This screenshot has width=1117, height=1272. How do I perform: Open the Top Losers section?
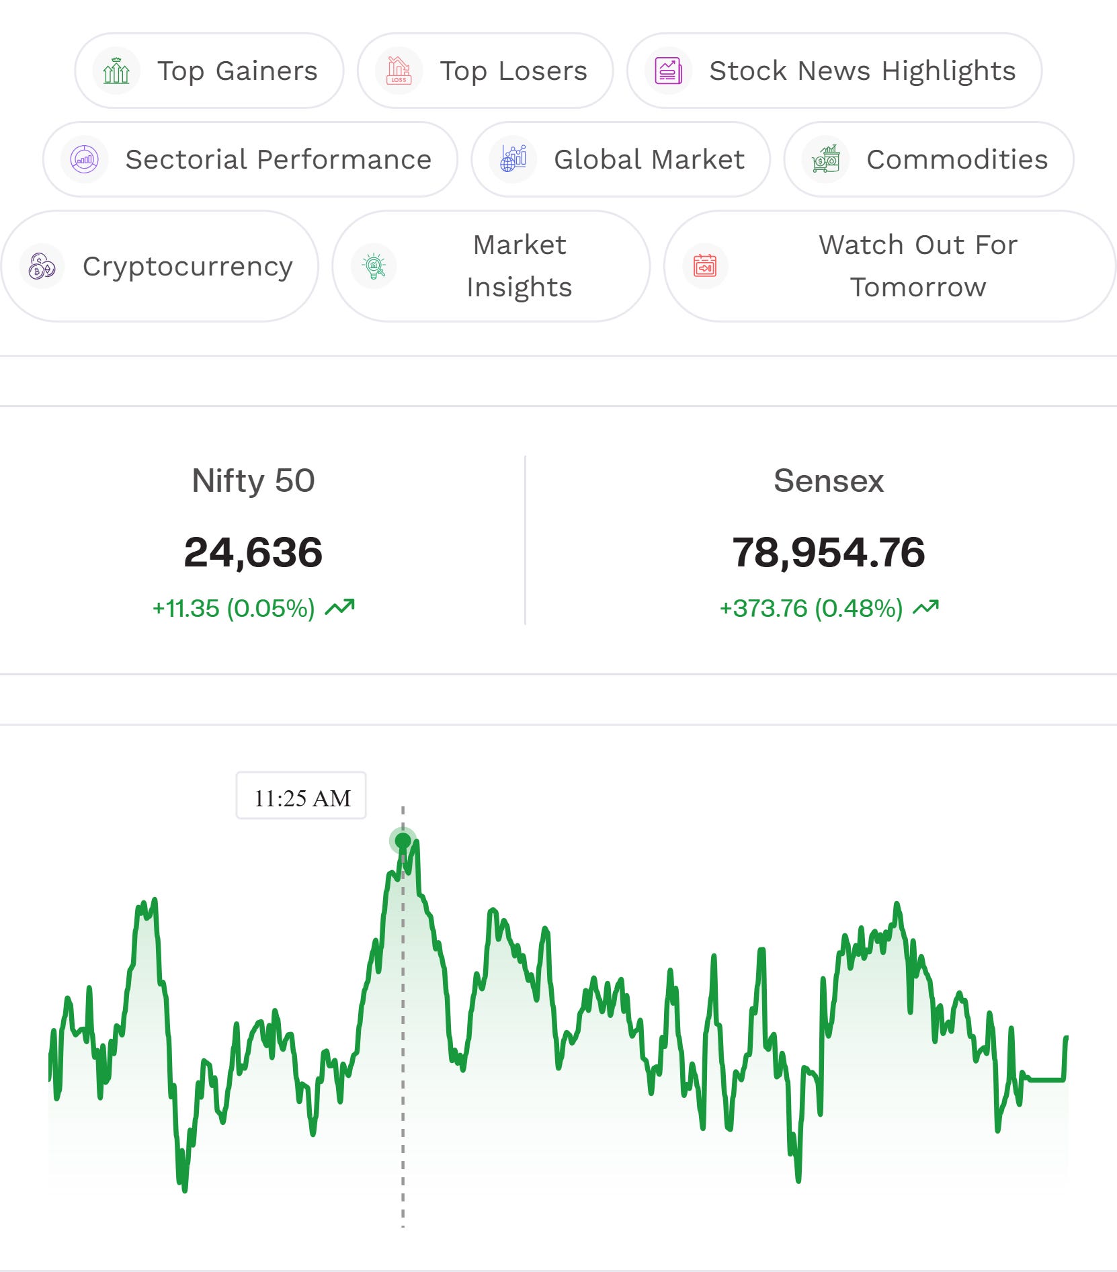(485, 71)
